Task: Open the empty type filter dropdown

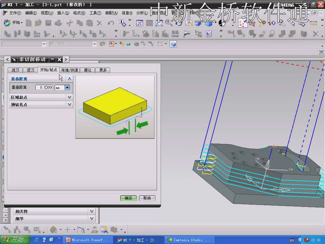Action: 44,44
